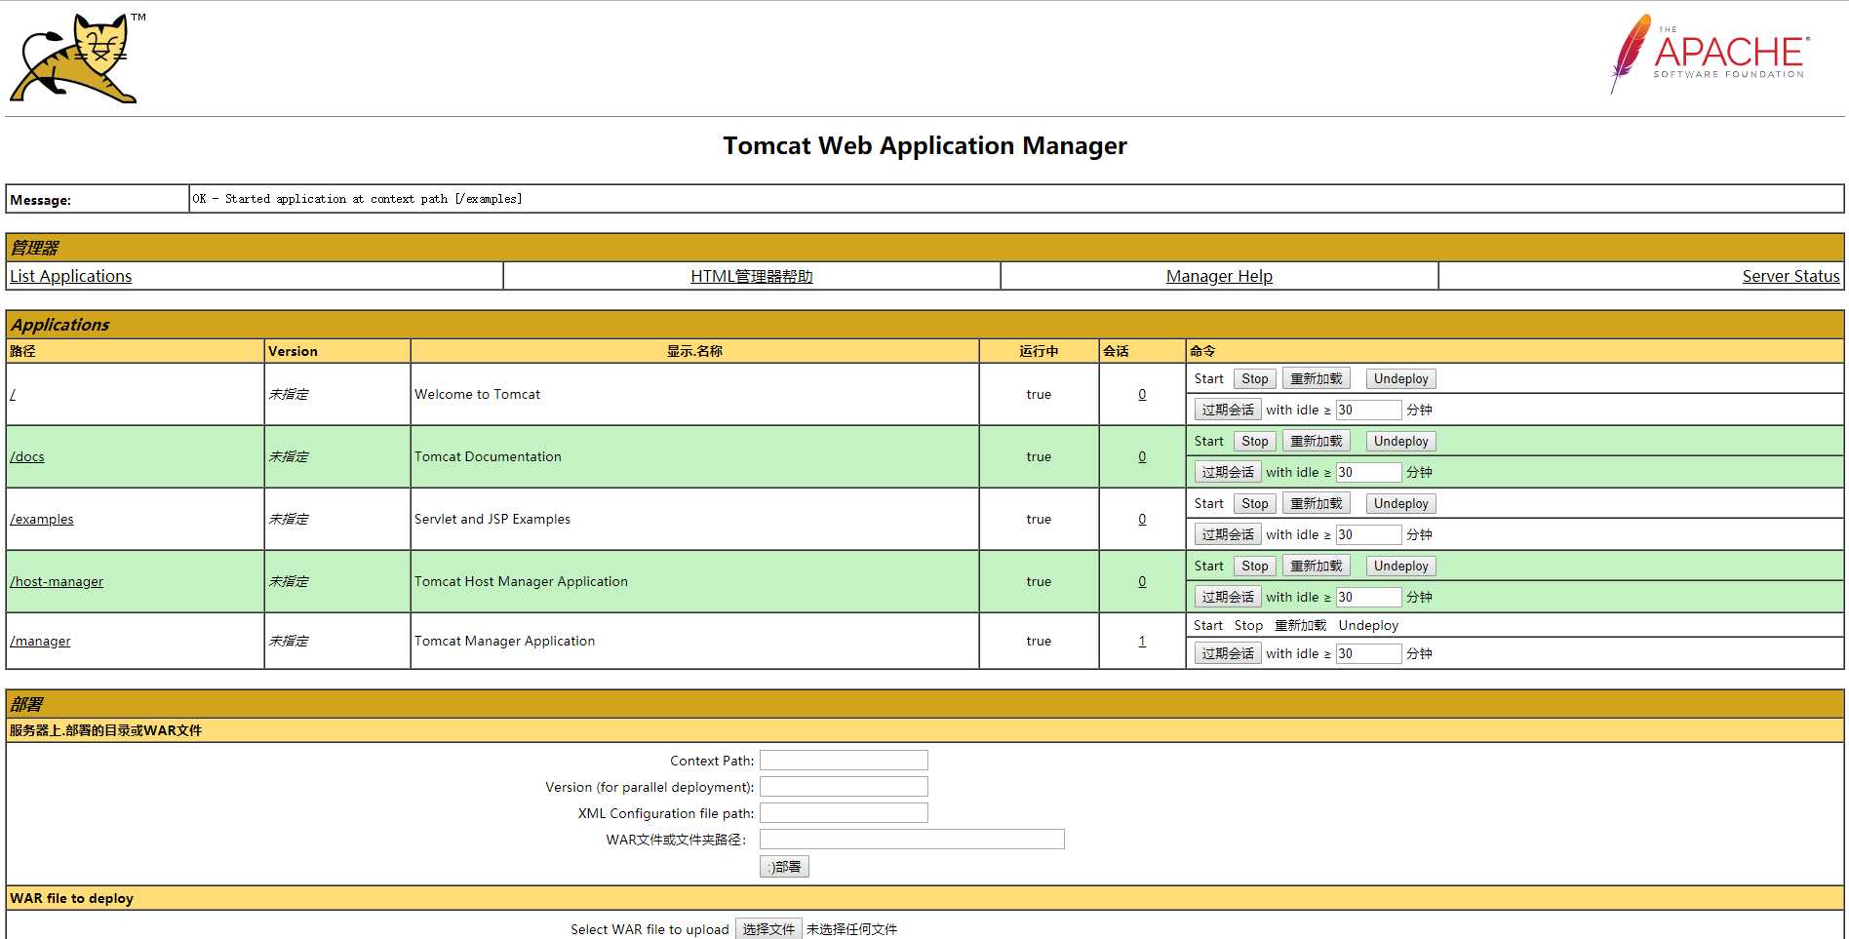Open the Server Status link

[x=1790, y=276]
